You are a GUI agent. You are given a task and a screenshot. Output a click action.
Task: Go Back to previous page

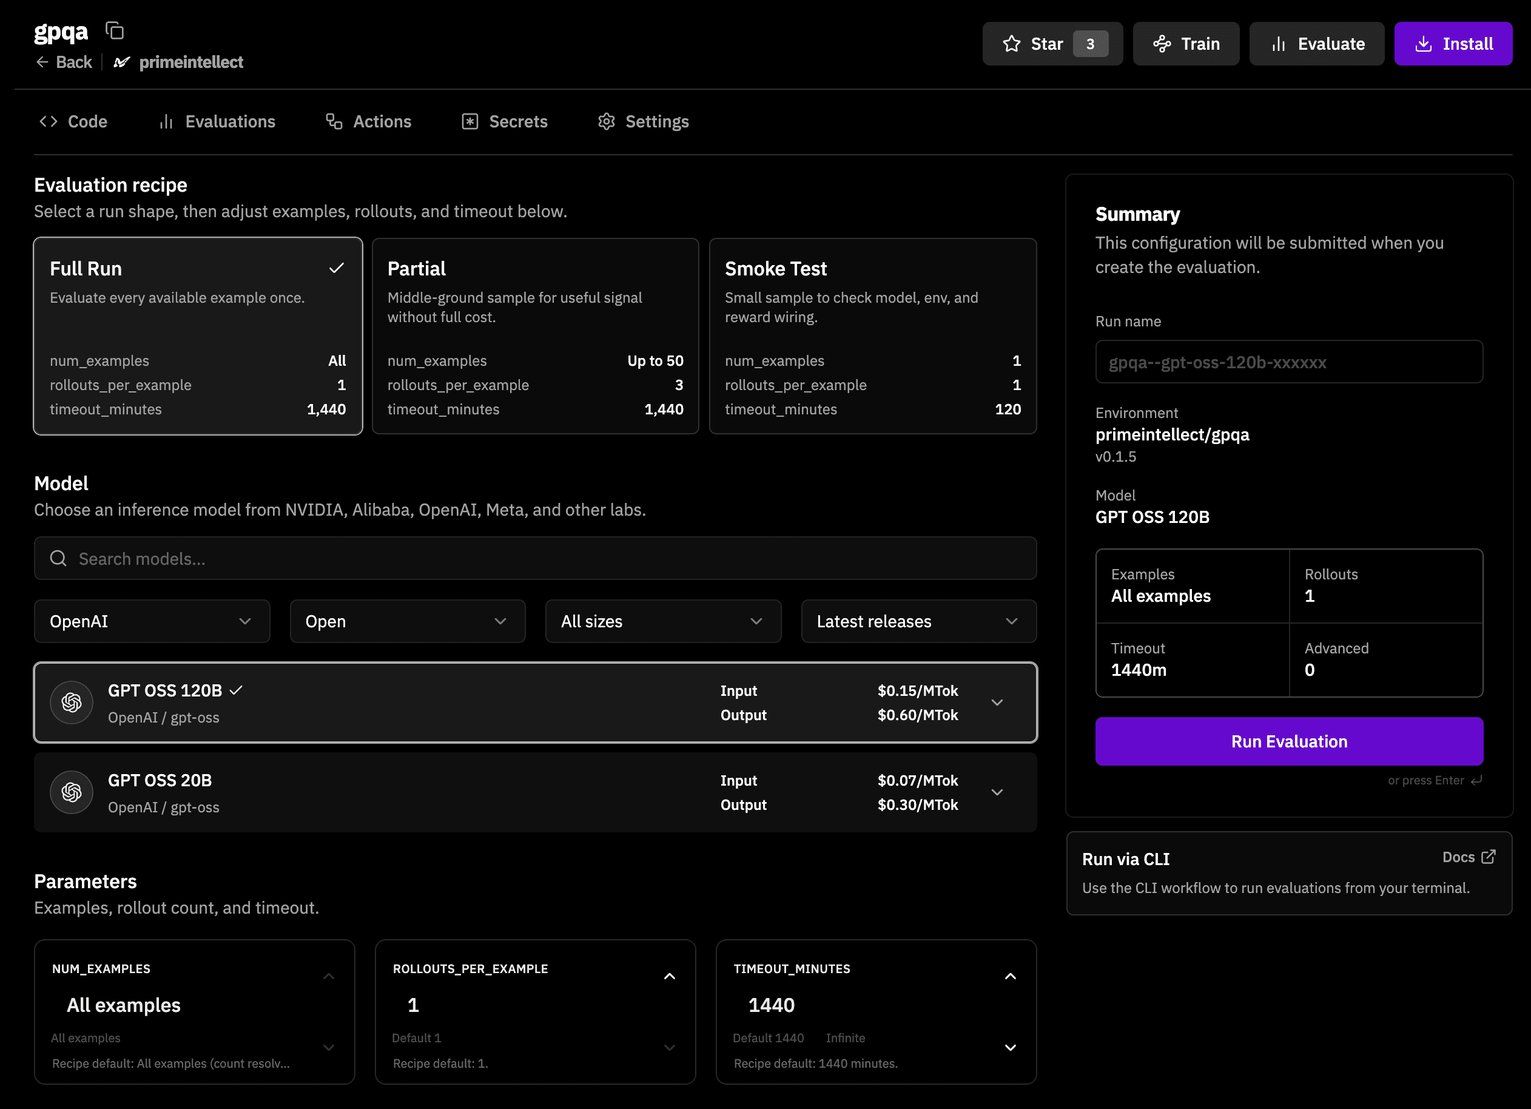point(64,62)
